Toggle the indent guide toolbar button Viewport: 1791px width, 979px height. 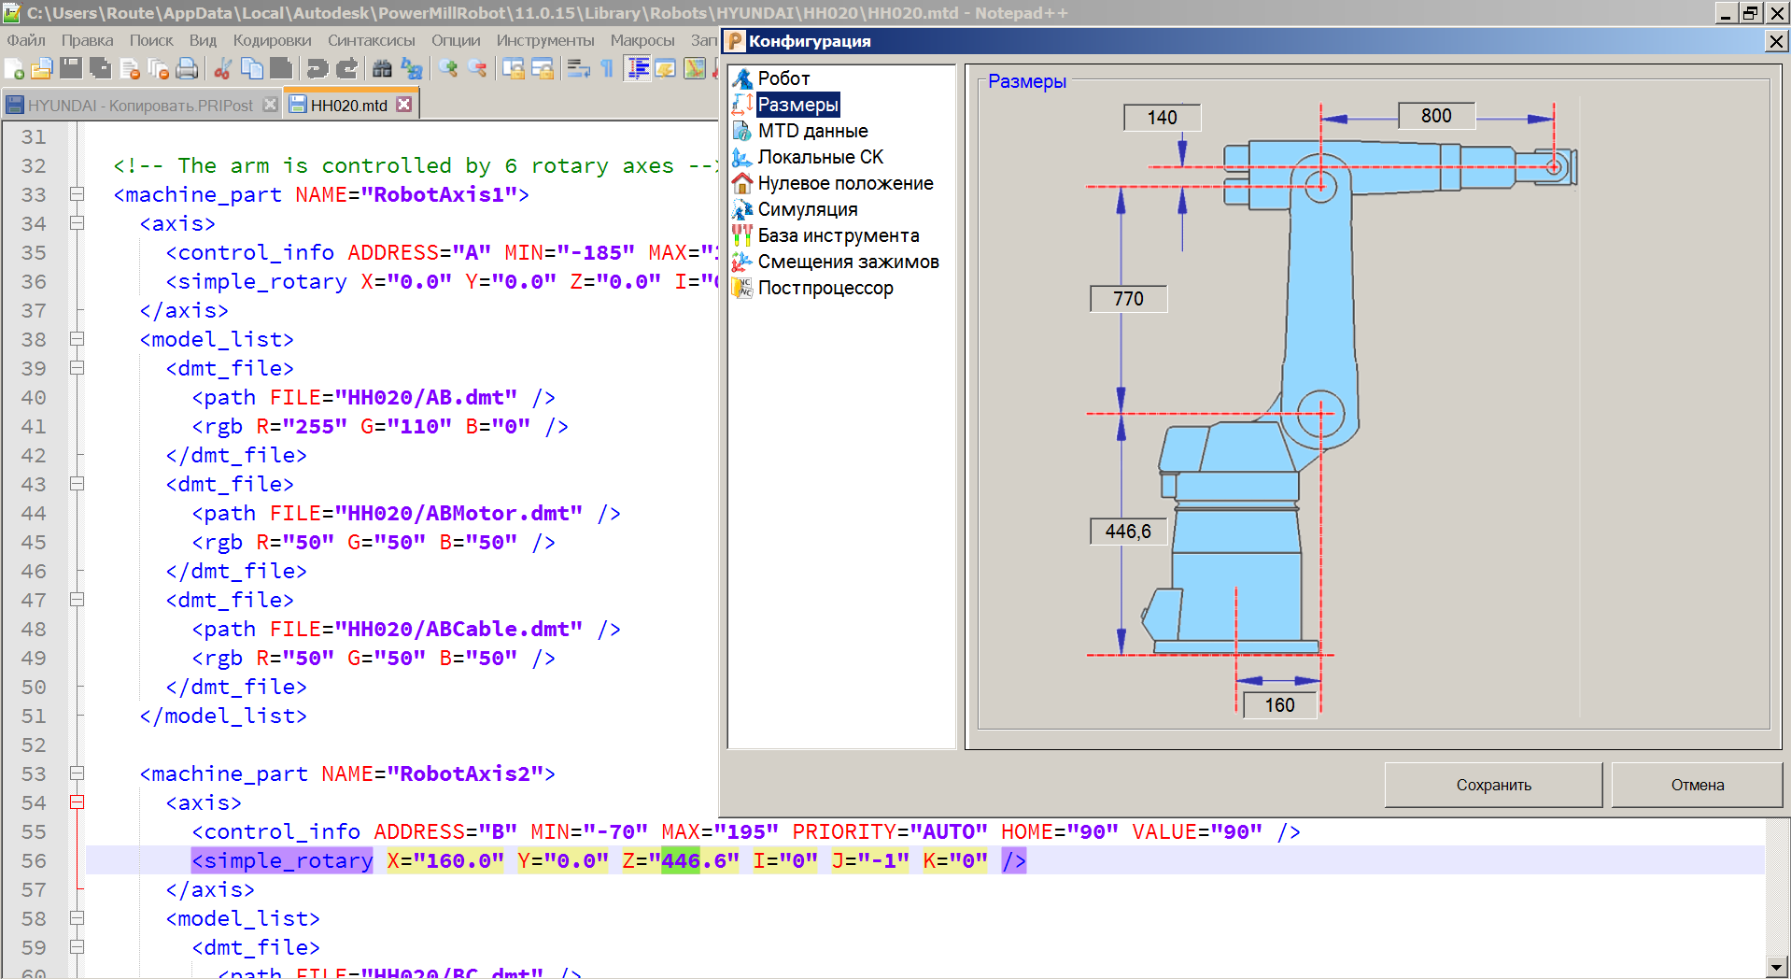638,69
